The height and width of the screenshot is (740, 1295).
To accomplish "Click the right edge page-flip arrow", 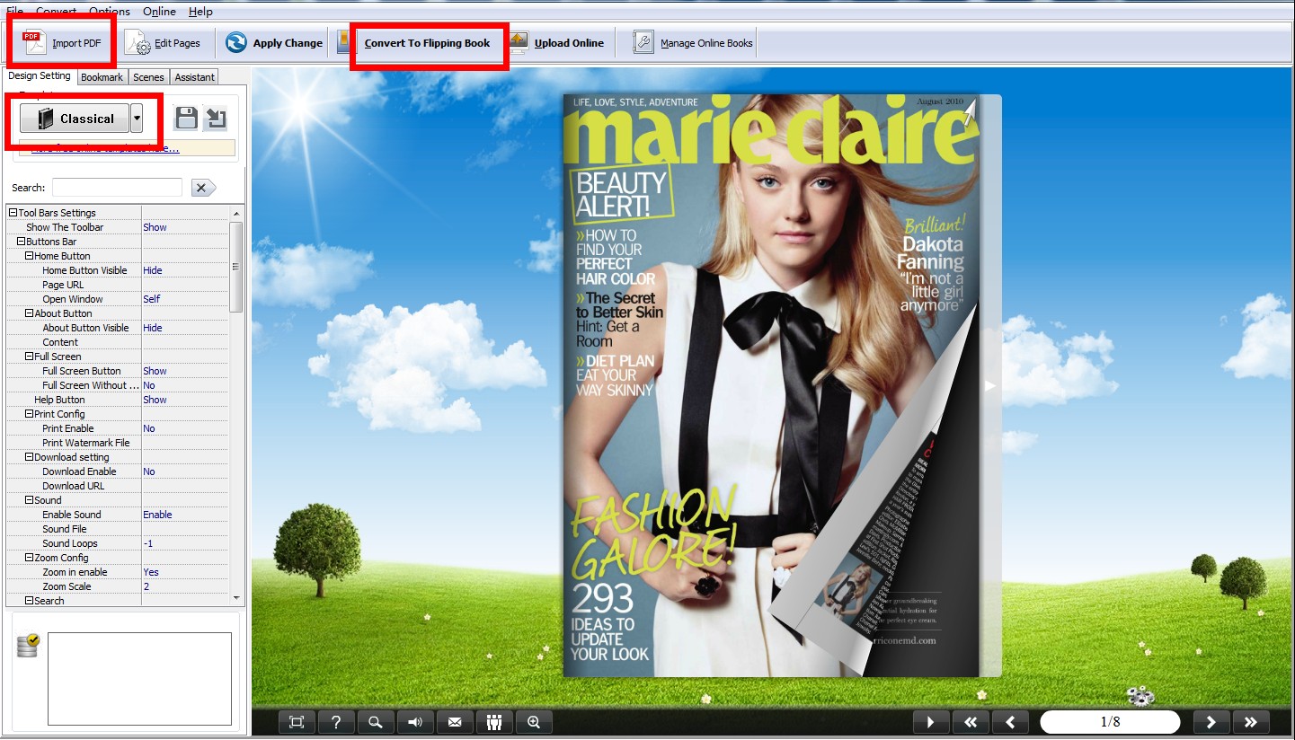I will point(990,385).
